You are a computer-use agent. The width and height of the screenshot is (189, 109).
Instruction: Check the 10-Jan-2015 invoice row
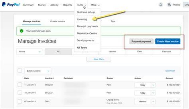(x=20, y=93)
